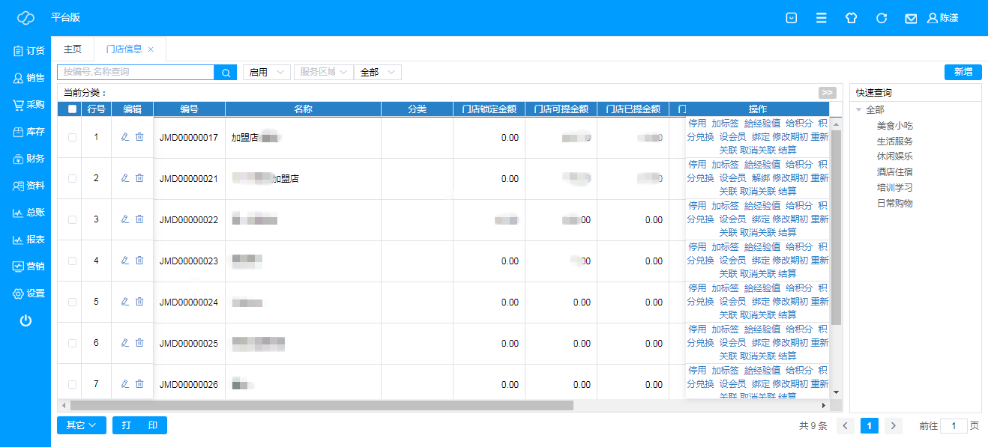Collapse the 全部 tree node in quick query
This screenshot has width=988, height=447.
(859, 110)
